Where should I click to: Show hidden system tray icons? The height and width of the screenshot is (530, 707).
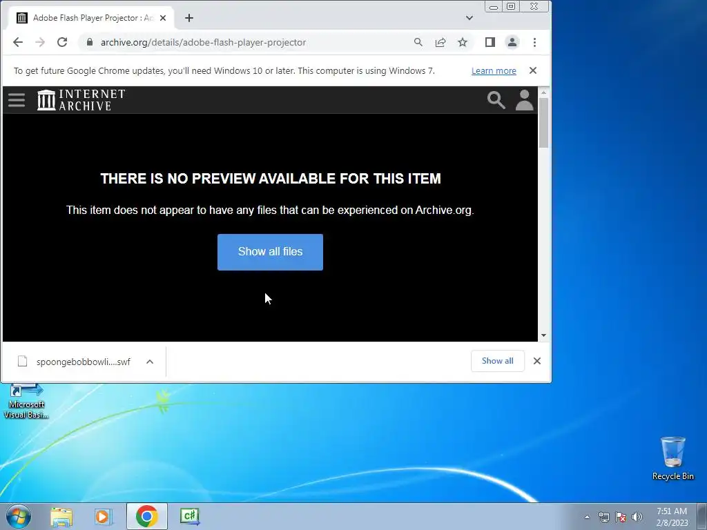pyautogui.click(x=587, y=517)
